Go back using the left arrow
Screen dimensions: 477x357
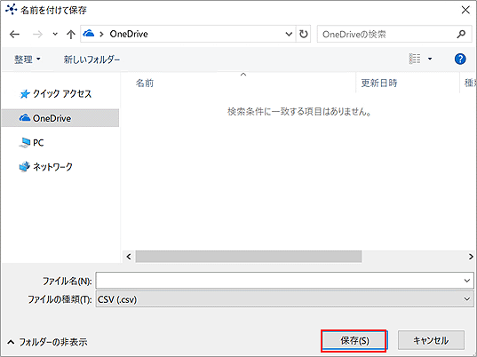[x=14, y=34]
